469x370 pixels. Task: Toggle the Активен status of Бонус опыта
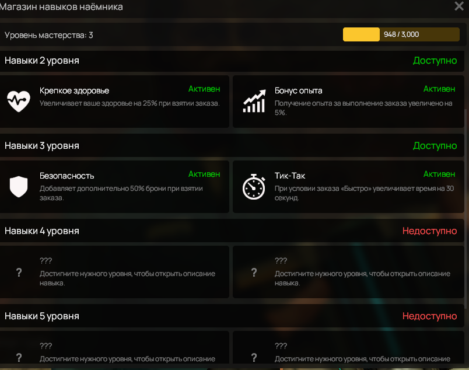click(439, 89)
